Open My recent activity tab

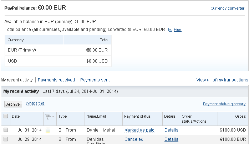[x=17, y=80]
